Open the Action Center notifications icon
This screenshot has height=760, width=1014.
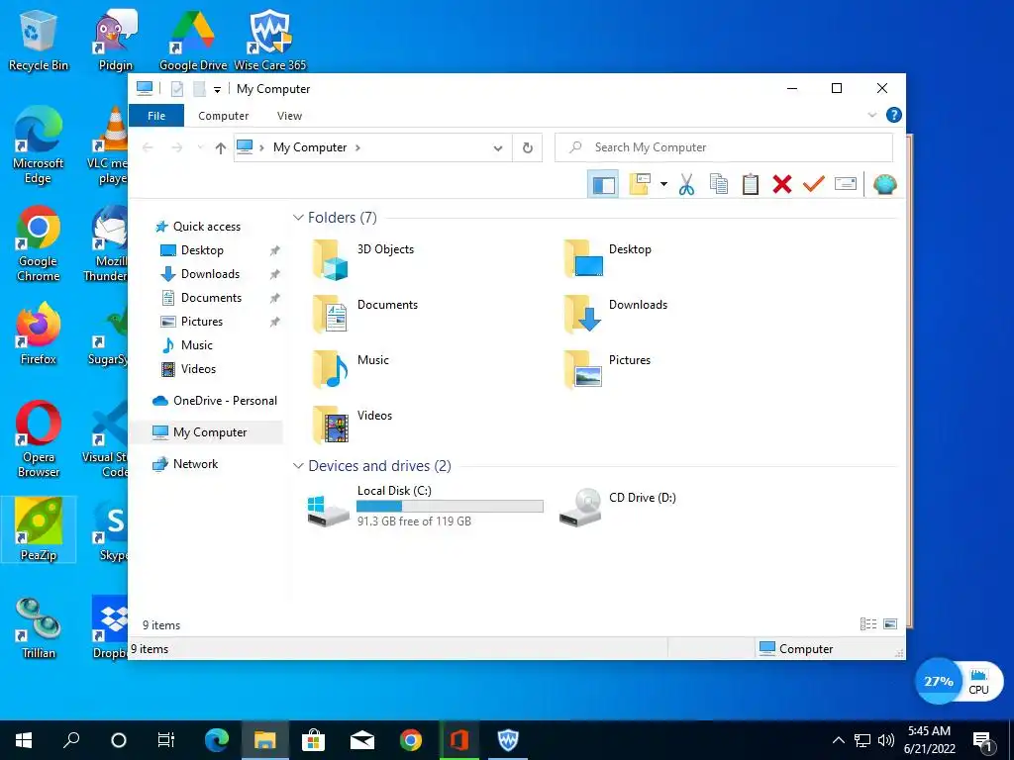(983, 741)
